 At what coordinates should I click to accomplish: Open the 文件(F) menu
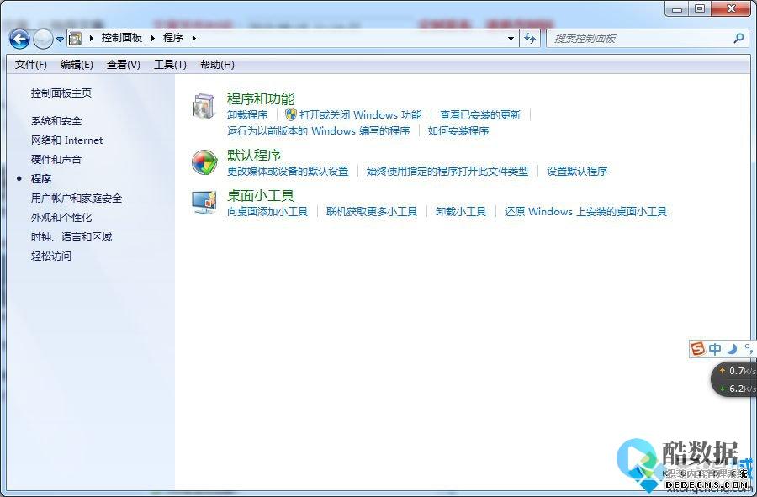point(30,64)
